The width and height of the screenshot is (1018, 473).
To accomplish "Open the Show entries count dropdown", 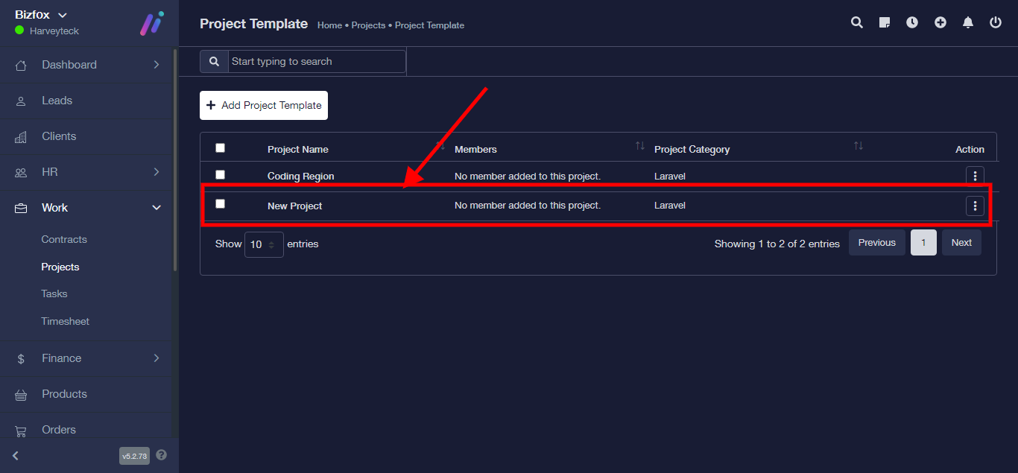I will click(264, 244).
